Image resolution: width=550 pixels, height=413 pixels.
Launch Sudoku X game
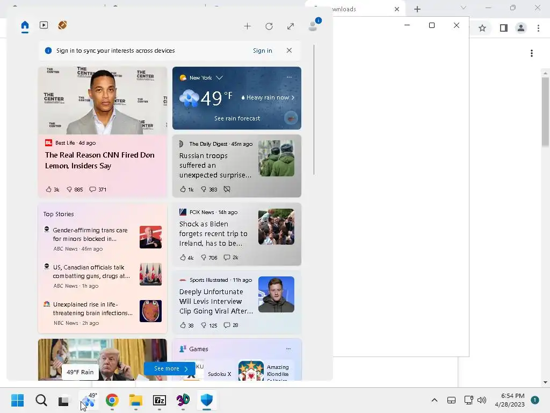click(x=219, y=374)
